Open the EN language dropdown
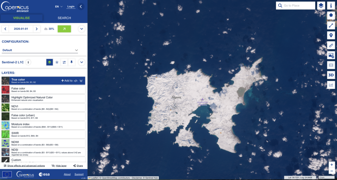The width and height of the screenshot is (337, 180). [x=59, y=7]
